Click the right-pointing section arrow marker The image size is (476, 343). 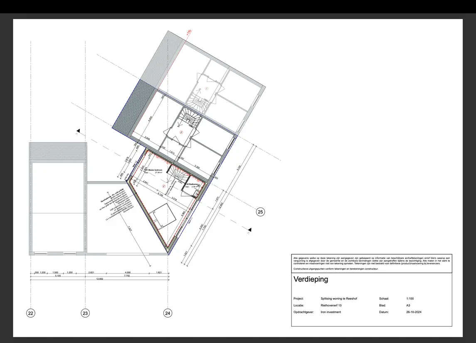click(250, 229)
